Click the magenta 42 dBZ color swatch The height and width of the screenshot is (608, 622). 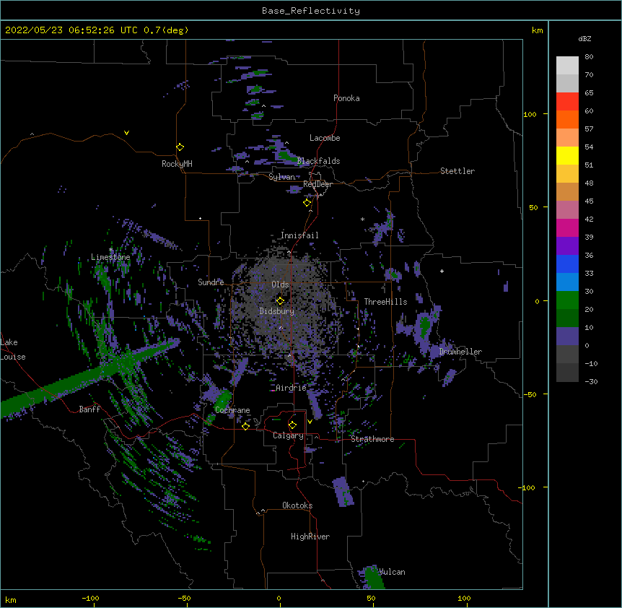click(567, 227)
